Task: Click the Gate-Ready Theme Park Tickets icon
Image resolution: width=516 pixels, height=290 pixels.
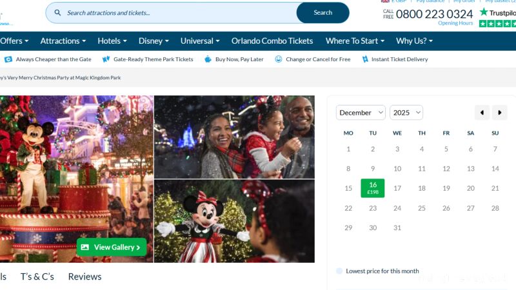Action: (x=106, y=59)
